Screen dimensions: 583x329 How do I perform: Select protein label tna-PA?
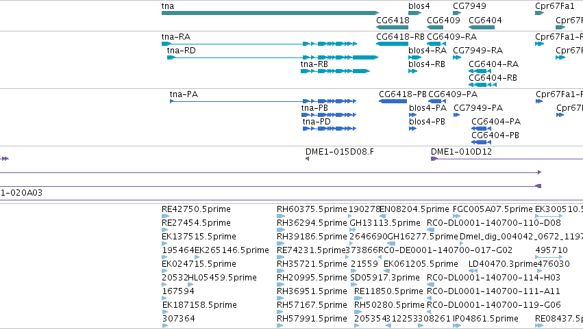(184, 94)
